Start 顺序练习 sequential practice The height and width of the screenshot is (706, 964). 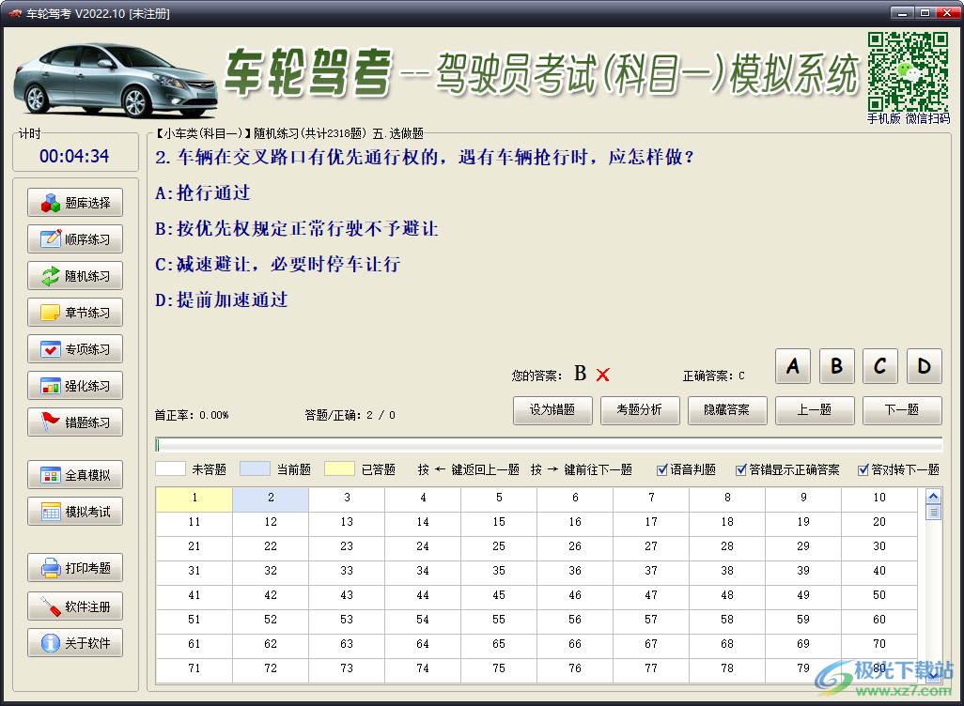click(75, 239)
